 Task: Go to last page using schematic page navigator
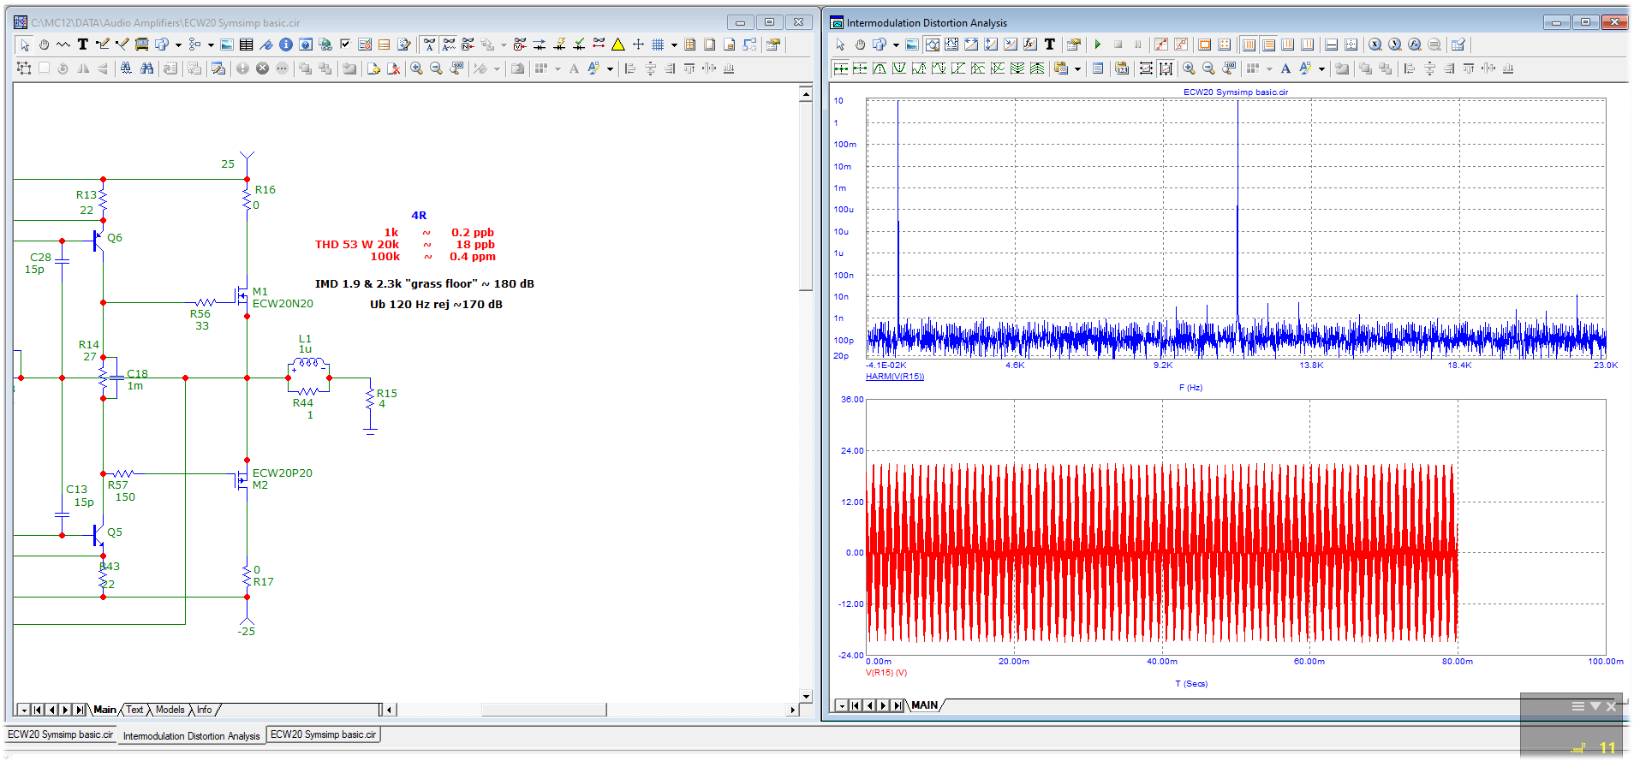(x=79, y=710)
